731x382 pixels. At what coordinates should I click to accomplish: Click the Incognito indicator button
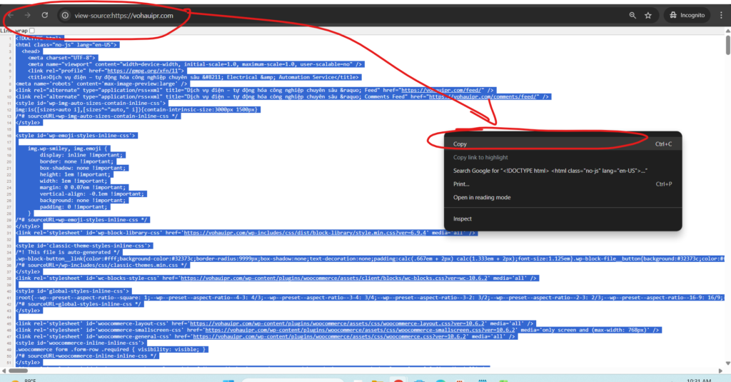tap(687, 15)
